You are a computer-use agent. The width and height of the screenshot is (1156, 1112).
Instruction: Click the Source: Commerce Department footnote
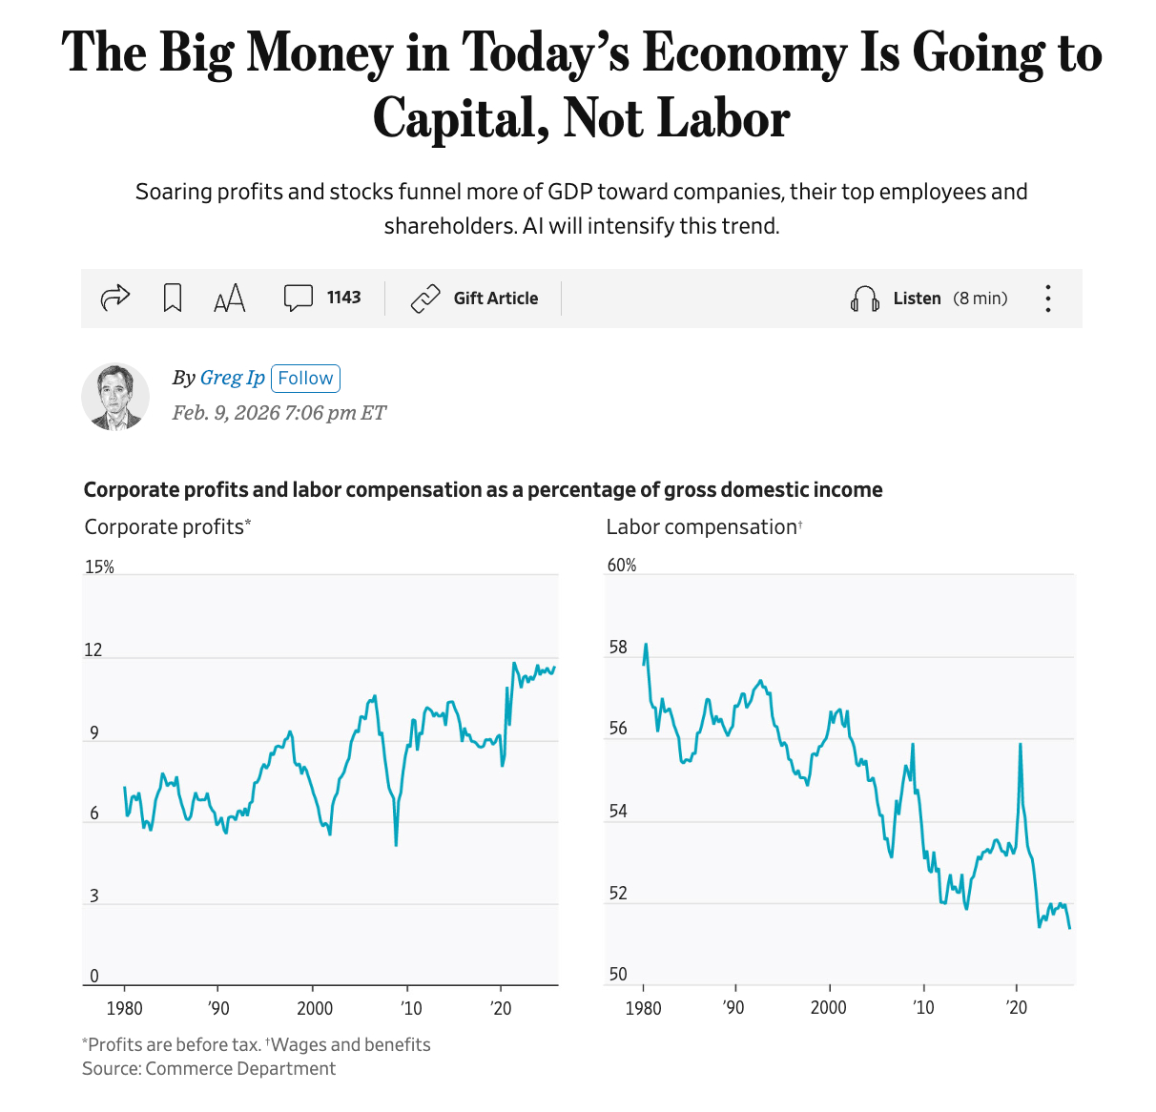pos(209,1069)
